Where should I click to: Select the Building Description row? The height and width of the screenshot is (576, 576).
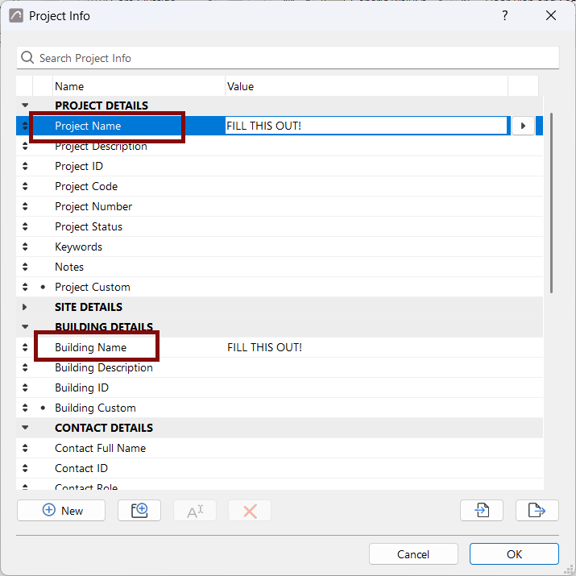(x=280, y=367)
